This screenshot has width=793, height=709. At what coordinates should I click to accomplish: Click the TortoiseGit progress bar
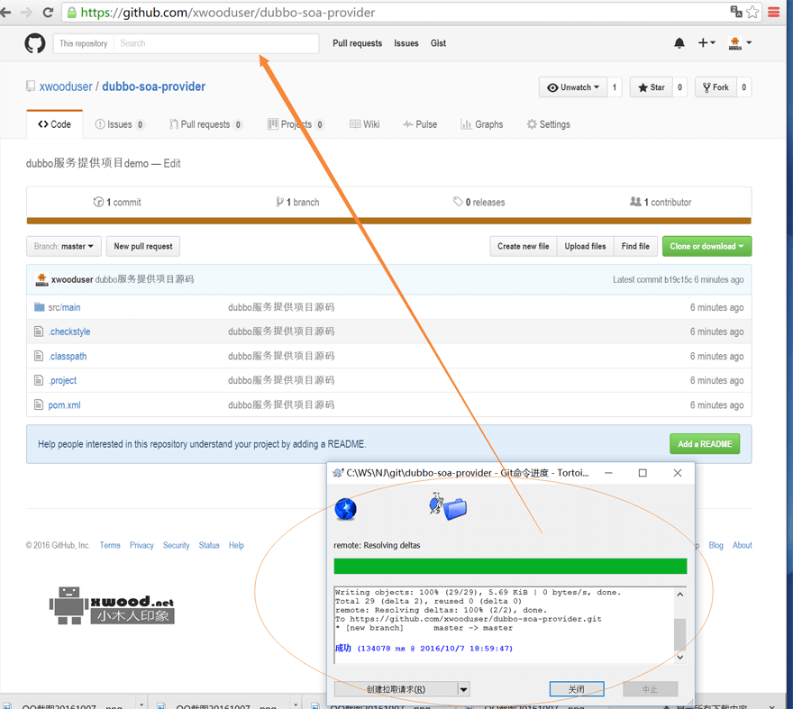(510, 567)
